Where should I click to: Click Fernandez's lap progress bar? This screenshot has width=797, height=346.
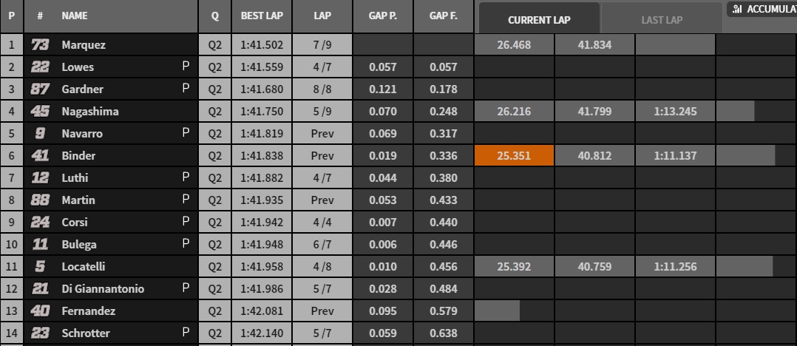(x=497, y=311)
